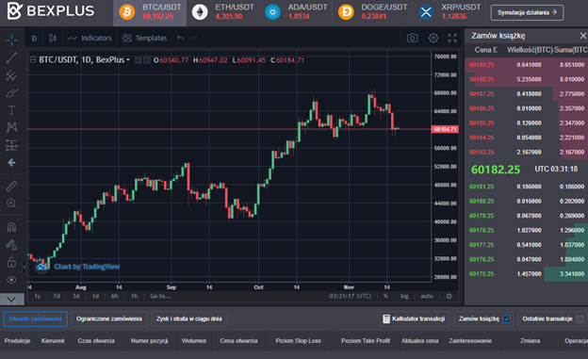Click the BEXPLUS logo
588x359 pixels.
coord(50,10)
